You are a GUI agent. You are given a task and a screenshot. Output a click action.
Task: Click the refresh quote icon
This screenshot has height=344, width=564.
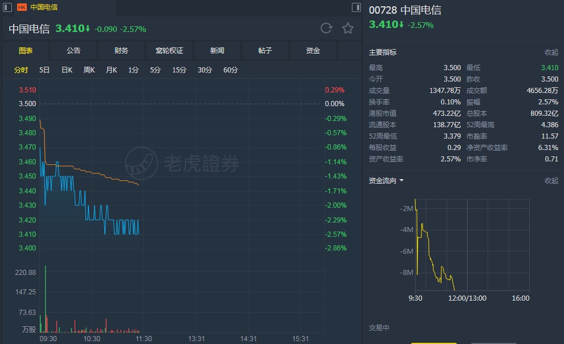(326, 28)
